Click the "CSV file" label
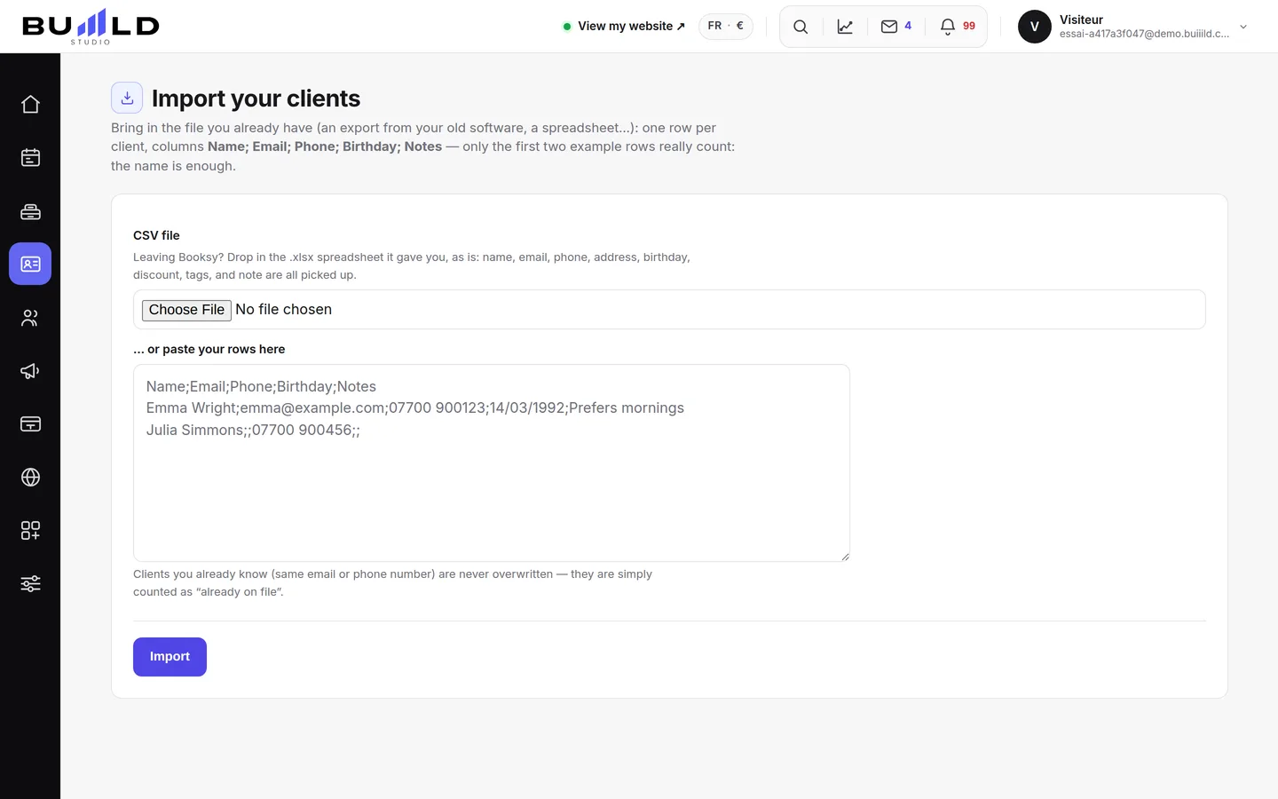This screenshot has width=1278, height=799. pyautogui.click(x=156, y=235)
